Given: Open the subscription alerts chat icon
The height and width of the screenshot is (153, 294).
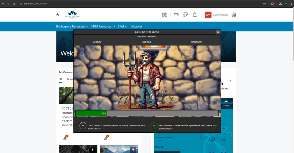Looking at the screenshot, I should 185,15.
